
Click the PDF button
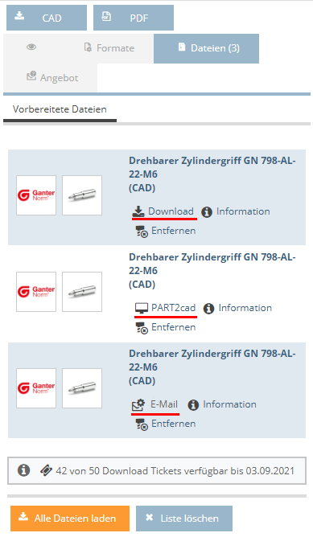(134, 18)
